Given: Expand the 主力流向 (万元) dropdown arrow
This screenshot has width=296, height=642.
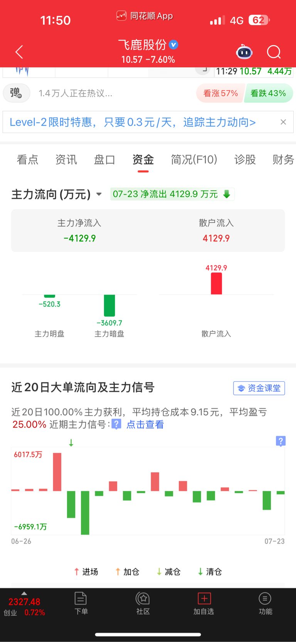Looking at the screenshot, I should tap(99, 194).
